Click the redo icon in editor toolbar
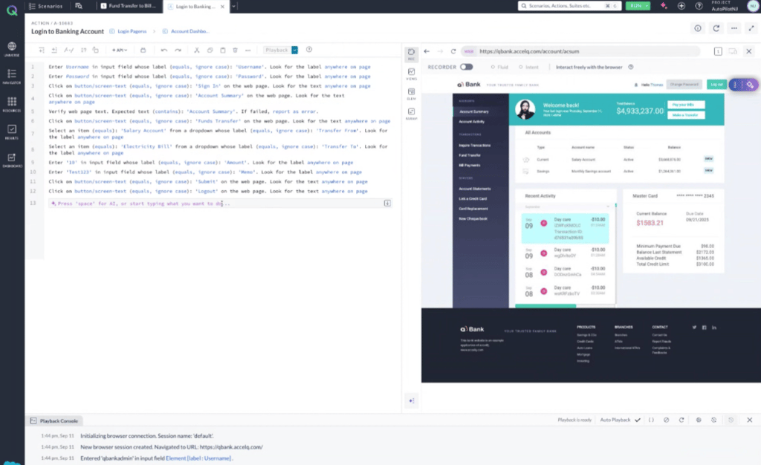The width and height of the screenshot is (761, 465). (178, 50)
